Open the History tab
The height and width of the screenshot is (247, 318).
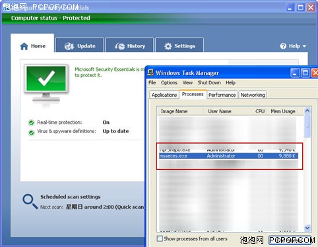(129, 45)
